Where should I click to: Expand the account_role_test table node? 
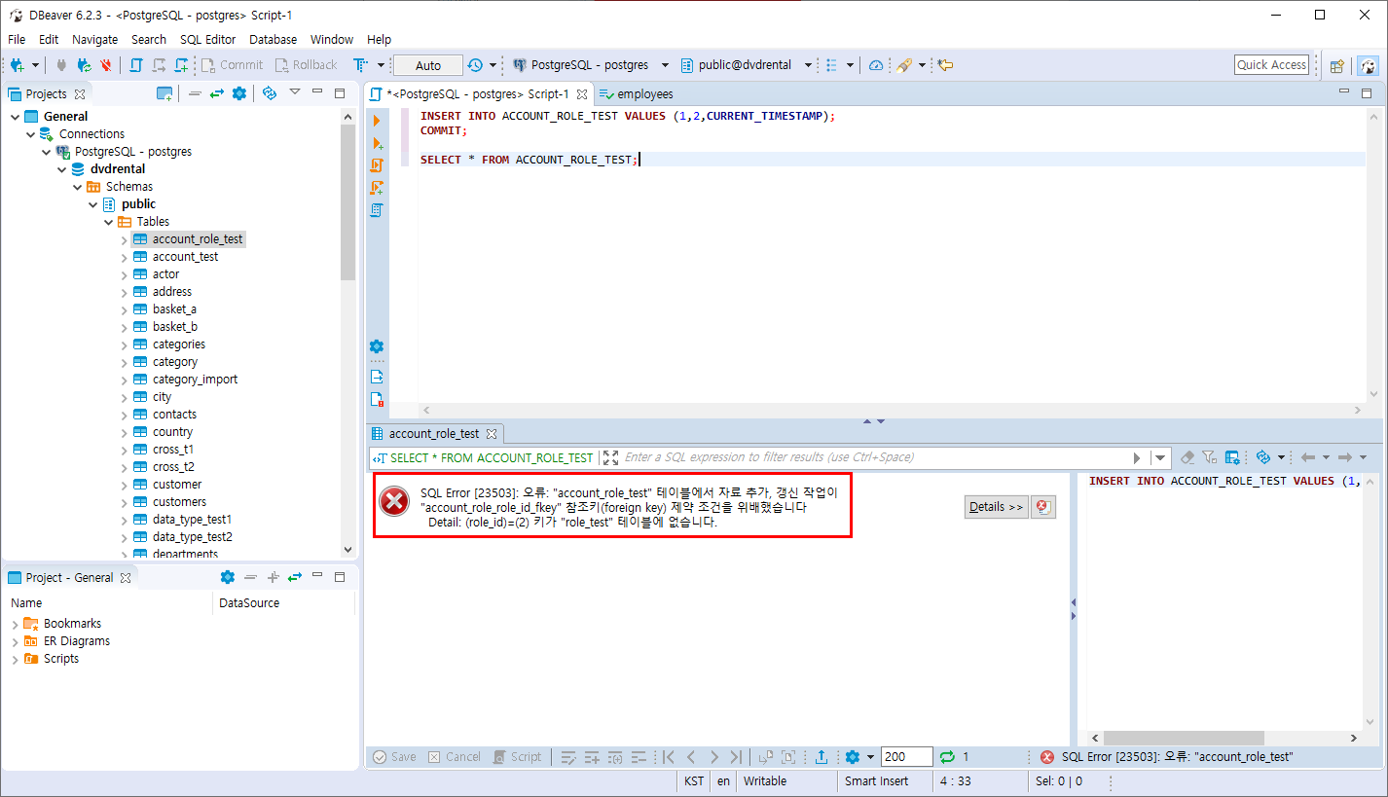point(125,239)
